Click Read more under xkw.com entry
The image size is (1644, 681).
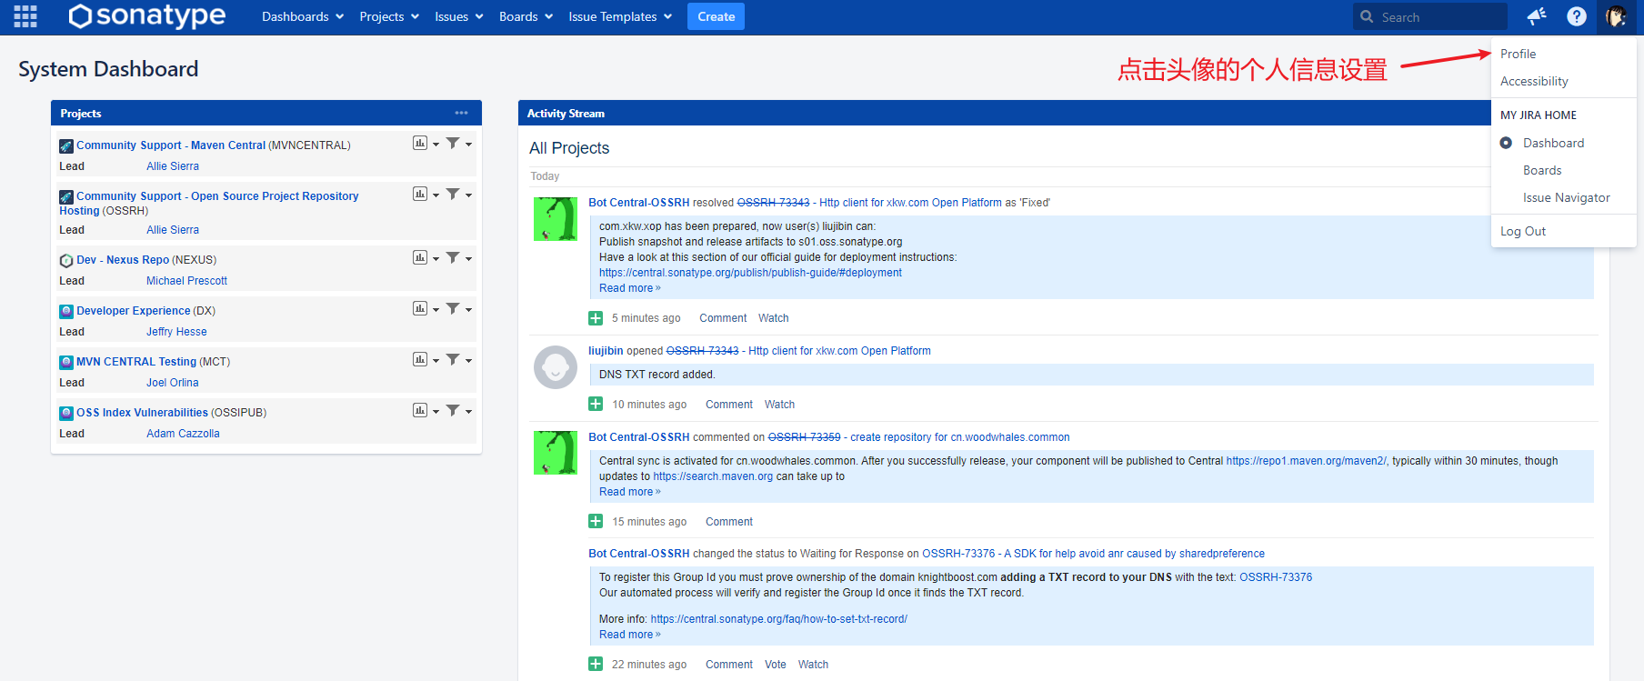click(629, 288)
